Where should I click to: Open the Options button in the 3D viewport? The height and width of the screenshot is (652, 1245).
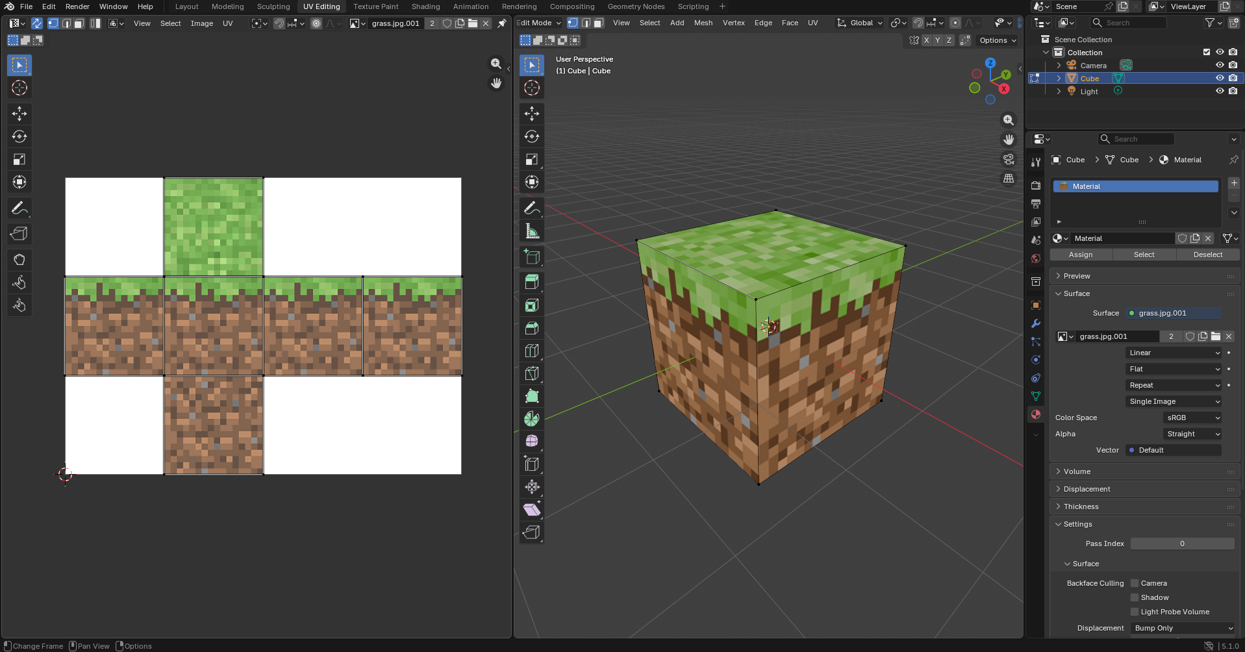998,40
